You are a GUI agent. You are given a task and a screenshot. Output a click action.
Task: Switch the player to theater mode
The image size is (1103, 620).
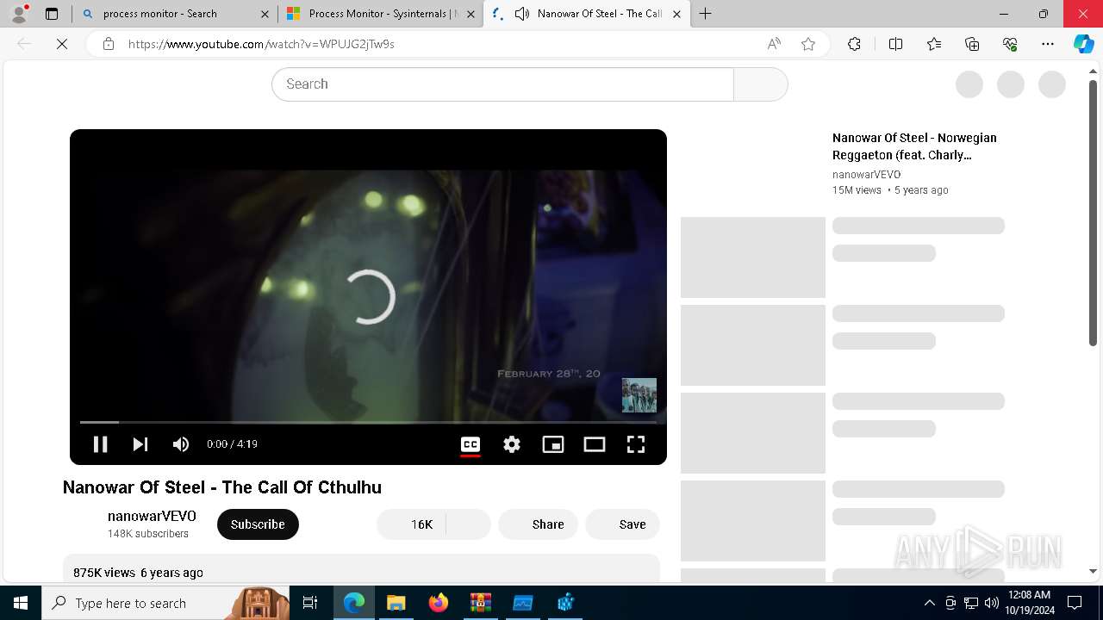tap(595, 444)
